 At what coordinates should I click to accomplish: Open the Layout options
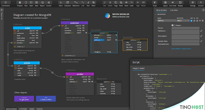pyautogui.click(x=165, y=2)
